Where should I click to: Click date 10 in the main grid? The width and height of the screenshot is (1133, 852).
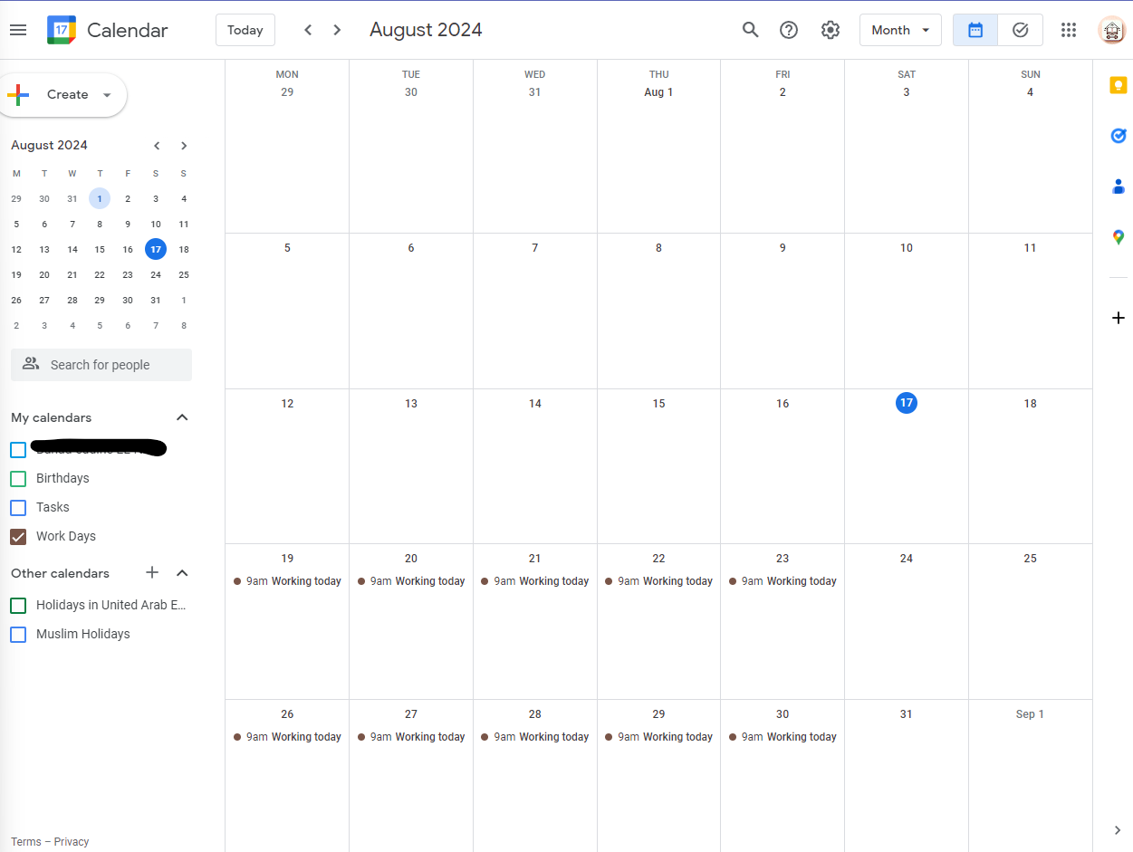[907, 248]
